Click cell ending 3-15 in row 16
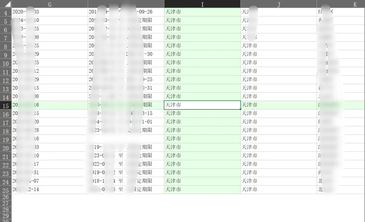Screen dimensions: 365x222 click(126, 114)
